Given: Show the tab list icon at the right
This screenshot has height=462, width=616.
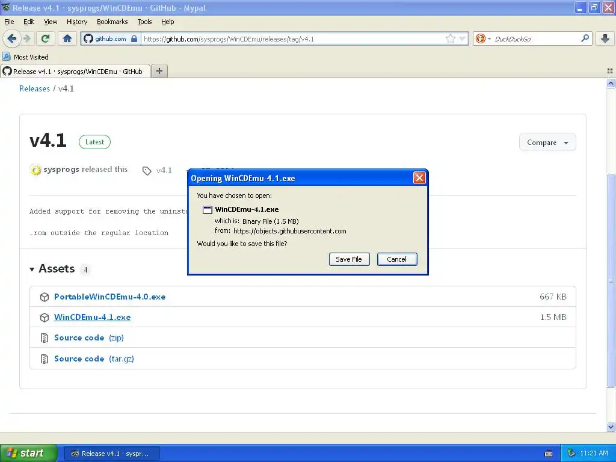Looking at the screenshot, I should click(x=610, y=71).
